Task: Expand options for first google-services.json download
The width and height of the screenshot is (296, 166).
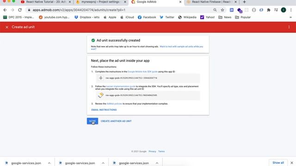Action: click(x=49, y=163)
